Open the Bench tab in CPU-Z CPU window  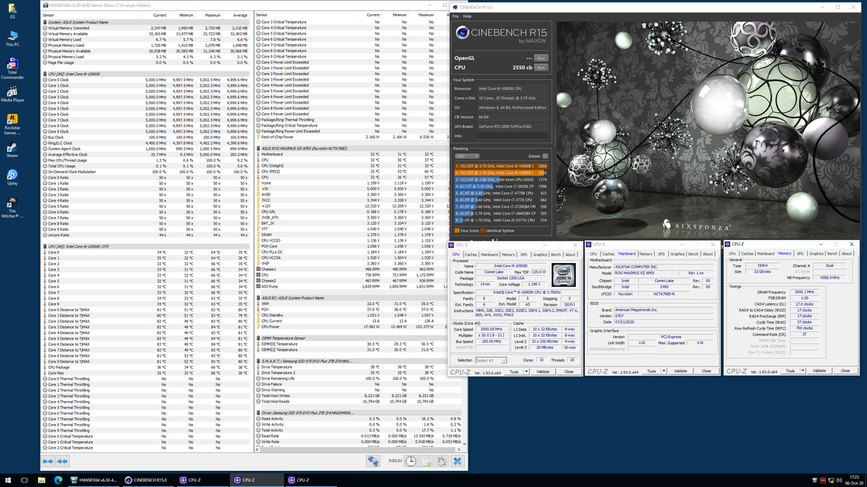tap(556, 255)
